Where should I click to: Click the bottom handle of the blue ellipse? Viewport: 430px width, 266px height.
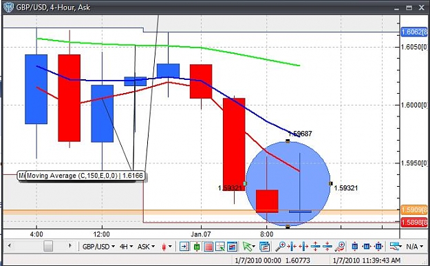288,227
